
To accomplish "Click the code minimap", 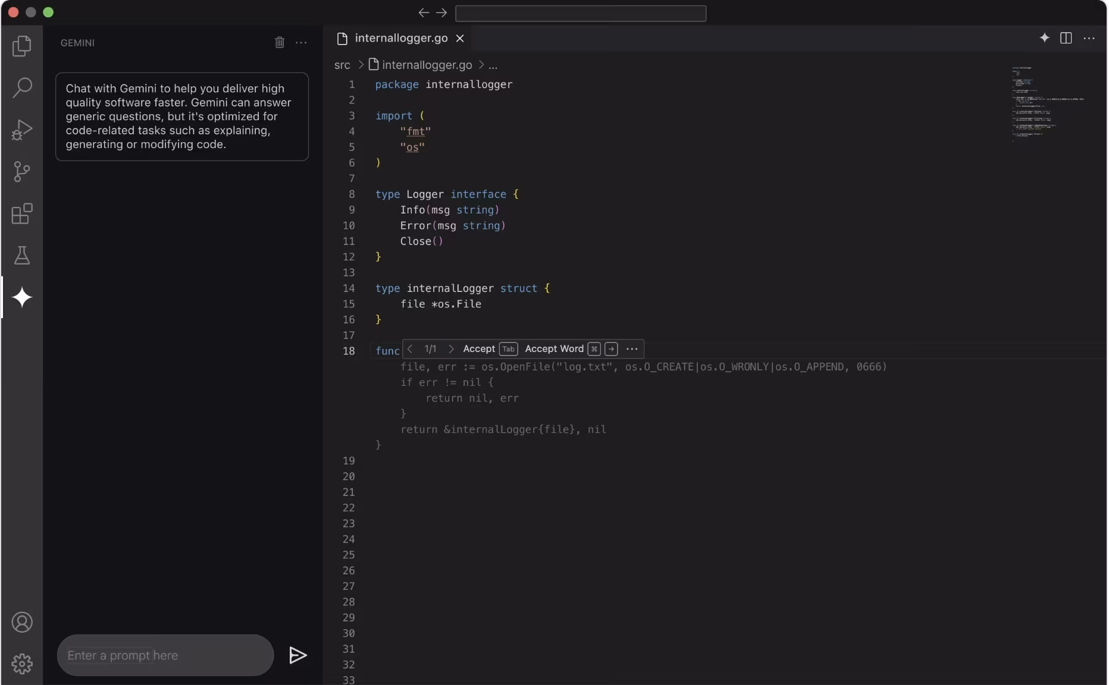I will (1048, 104).
